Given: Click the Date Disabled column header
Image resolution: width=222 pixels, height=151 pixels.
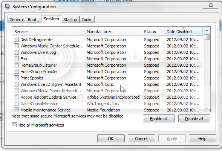Looking at the screenshot, I should pos(184,32).
